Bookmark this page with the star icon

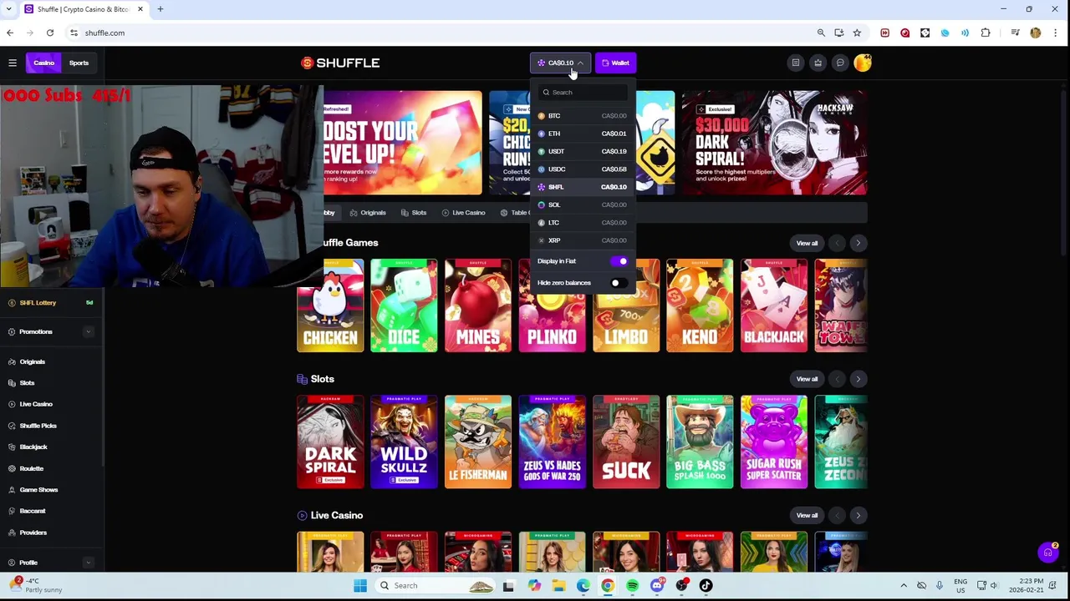(x=857, y=33)
